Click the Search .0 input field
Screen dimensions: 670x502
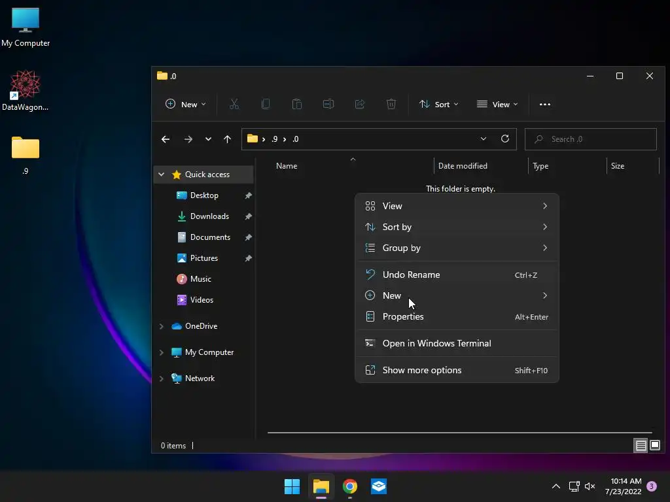click(591, 139)
